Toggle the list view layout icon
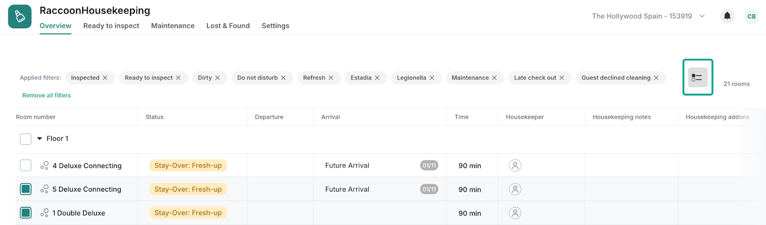The image size is (766, 225). click(698, 78)
